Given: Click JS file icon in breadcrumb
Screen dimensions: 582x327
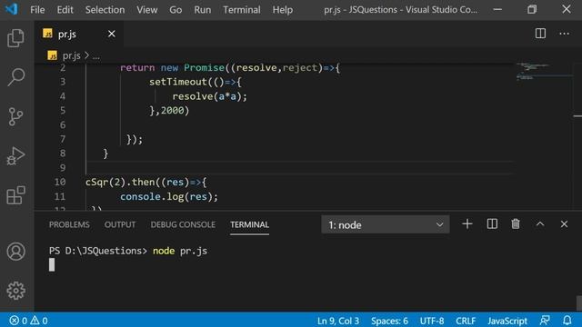Looking at the screenshot, I should [x=53, y=55].
